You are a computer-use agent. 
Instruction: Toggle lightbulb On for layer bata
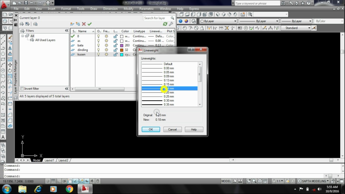point(99,45)
